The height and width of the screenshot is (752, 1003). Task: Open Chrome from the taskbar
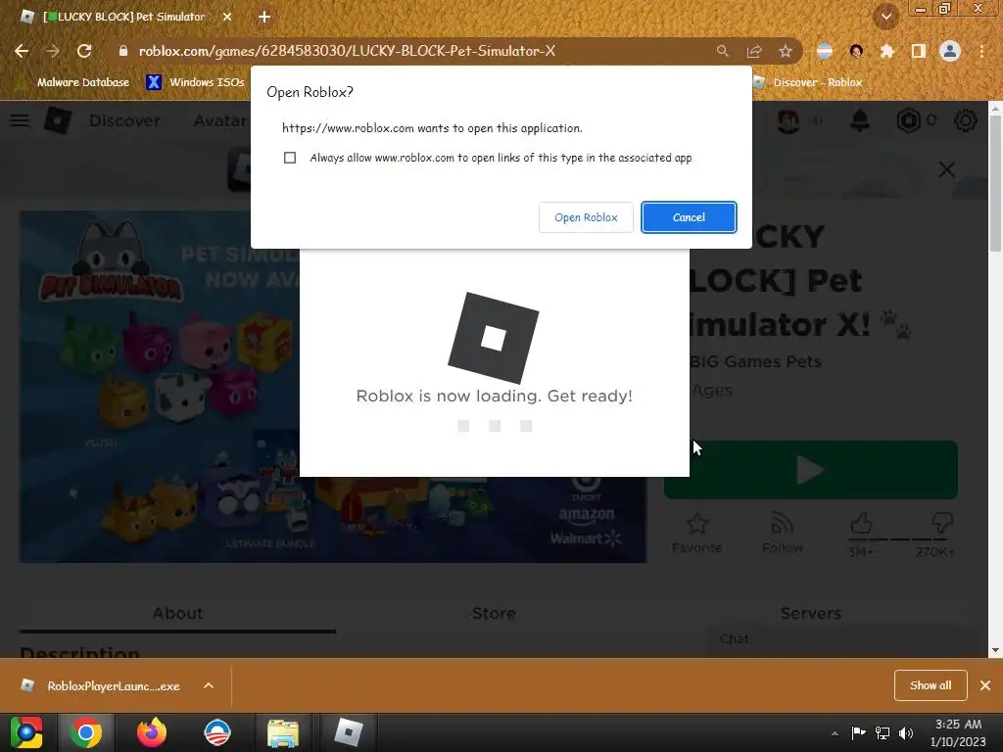point(86,732)
